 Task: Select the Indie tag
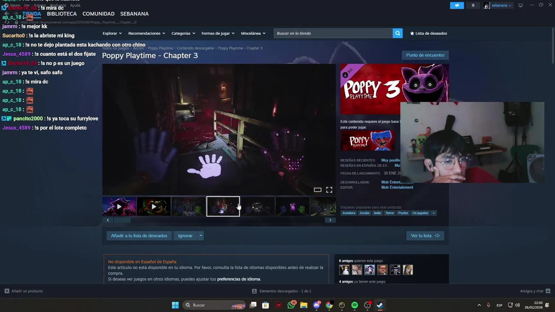click(x=377, y=213)
